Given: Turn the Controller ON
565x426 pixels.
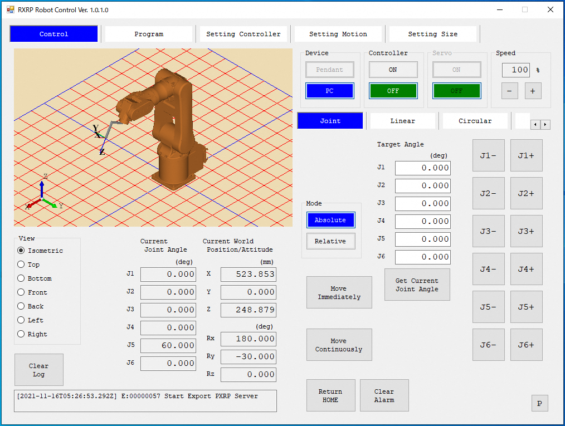Looking at the screenshot, I should click(393, 70).
